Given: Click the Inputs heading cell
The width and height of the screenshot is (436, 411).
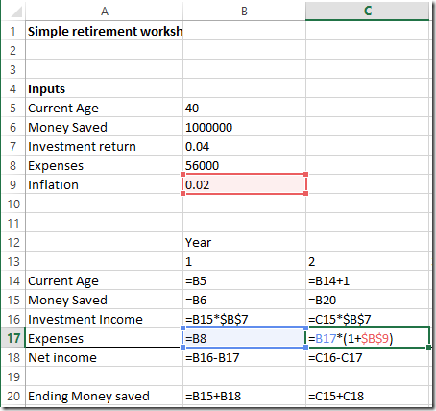Looking at the screenshot, I should (x=105, y=88).
